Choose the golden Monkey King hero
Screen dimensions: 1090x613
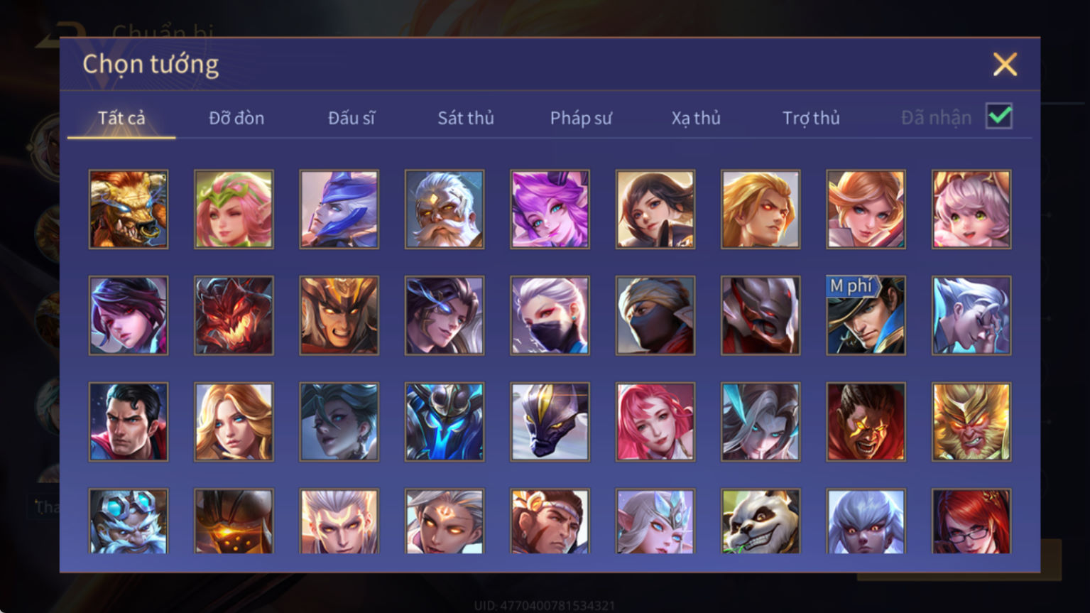click(971, 422)
